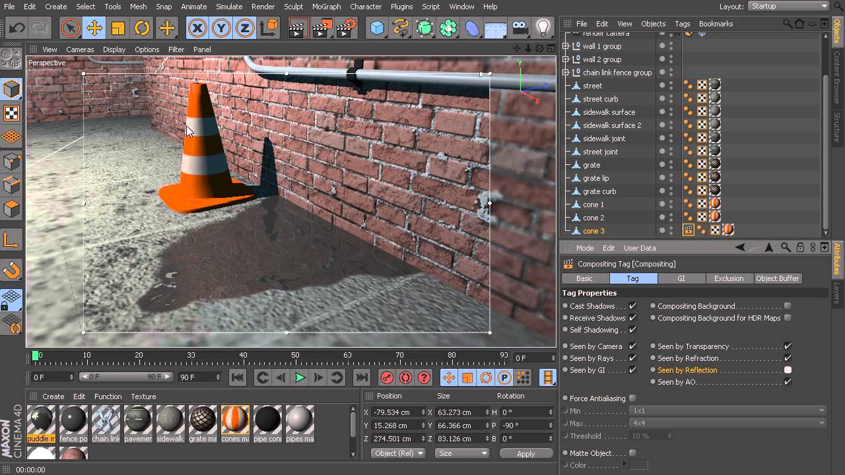Add a cube primitive object

377,28
